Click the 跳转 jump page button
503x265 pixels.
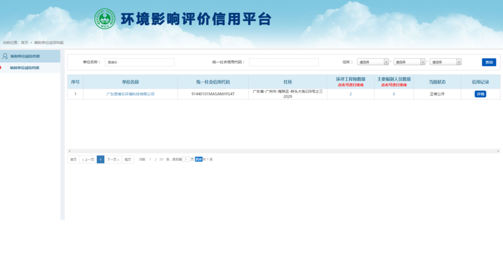199,159
